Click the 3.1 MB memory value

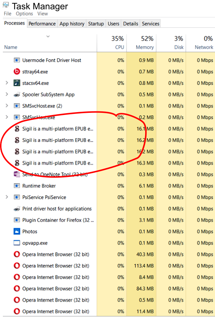[146, 220]
